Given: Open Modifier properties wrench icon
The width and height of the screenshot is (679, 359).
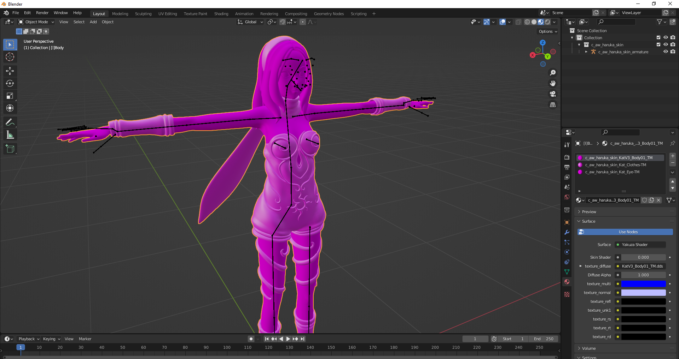Looking at the screenshot, I should [x=567, y=232].
